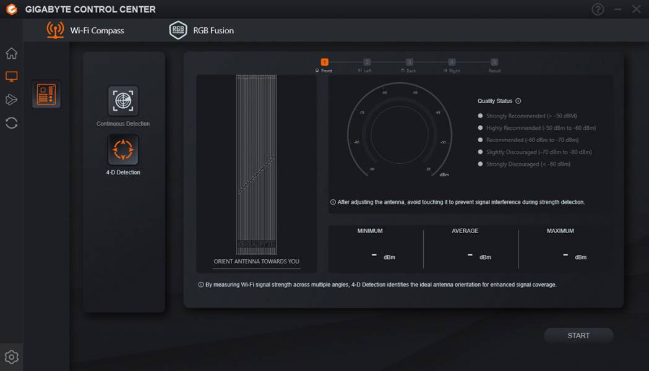
Task: Click the antenna orientation image
Action: [x=256, y=164]
